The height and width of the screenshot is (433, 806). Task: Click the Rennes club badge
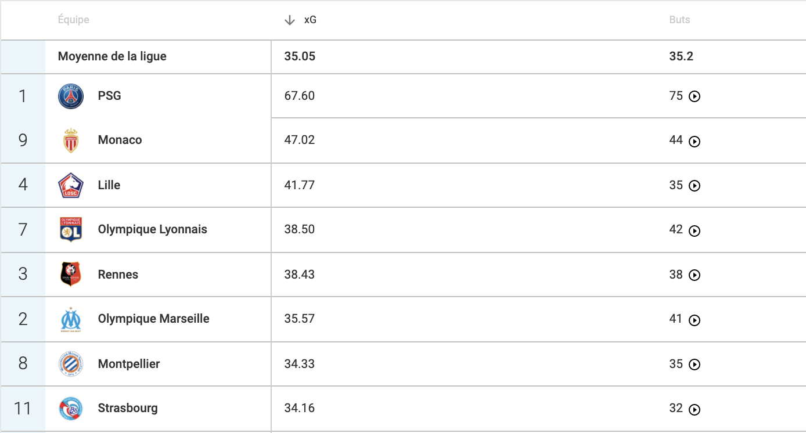click(71, 275)
